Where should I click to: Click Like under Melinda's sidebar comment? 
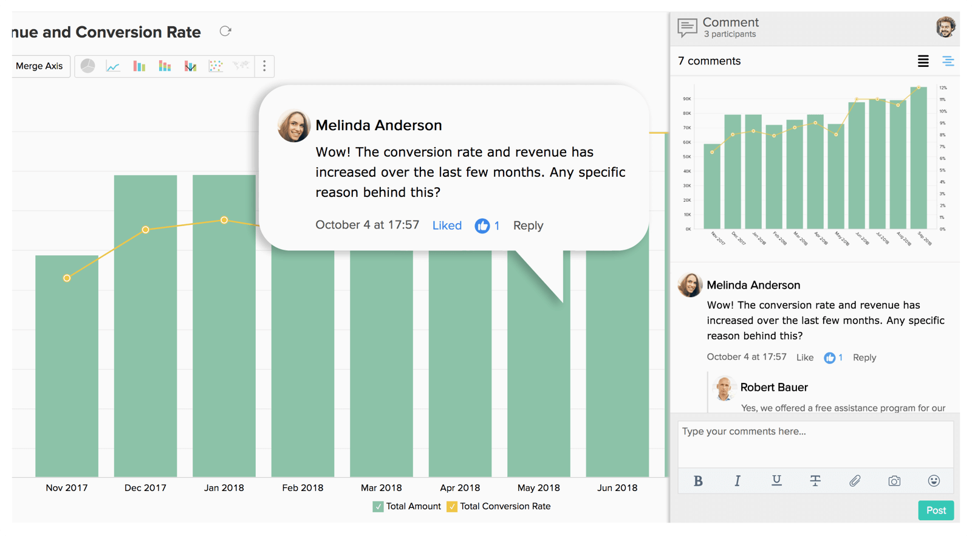[x=804, y=357]
